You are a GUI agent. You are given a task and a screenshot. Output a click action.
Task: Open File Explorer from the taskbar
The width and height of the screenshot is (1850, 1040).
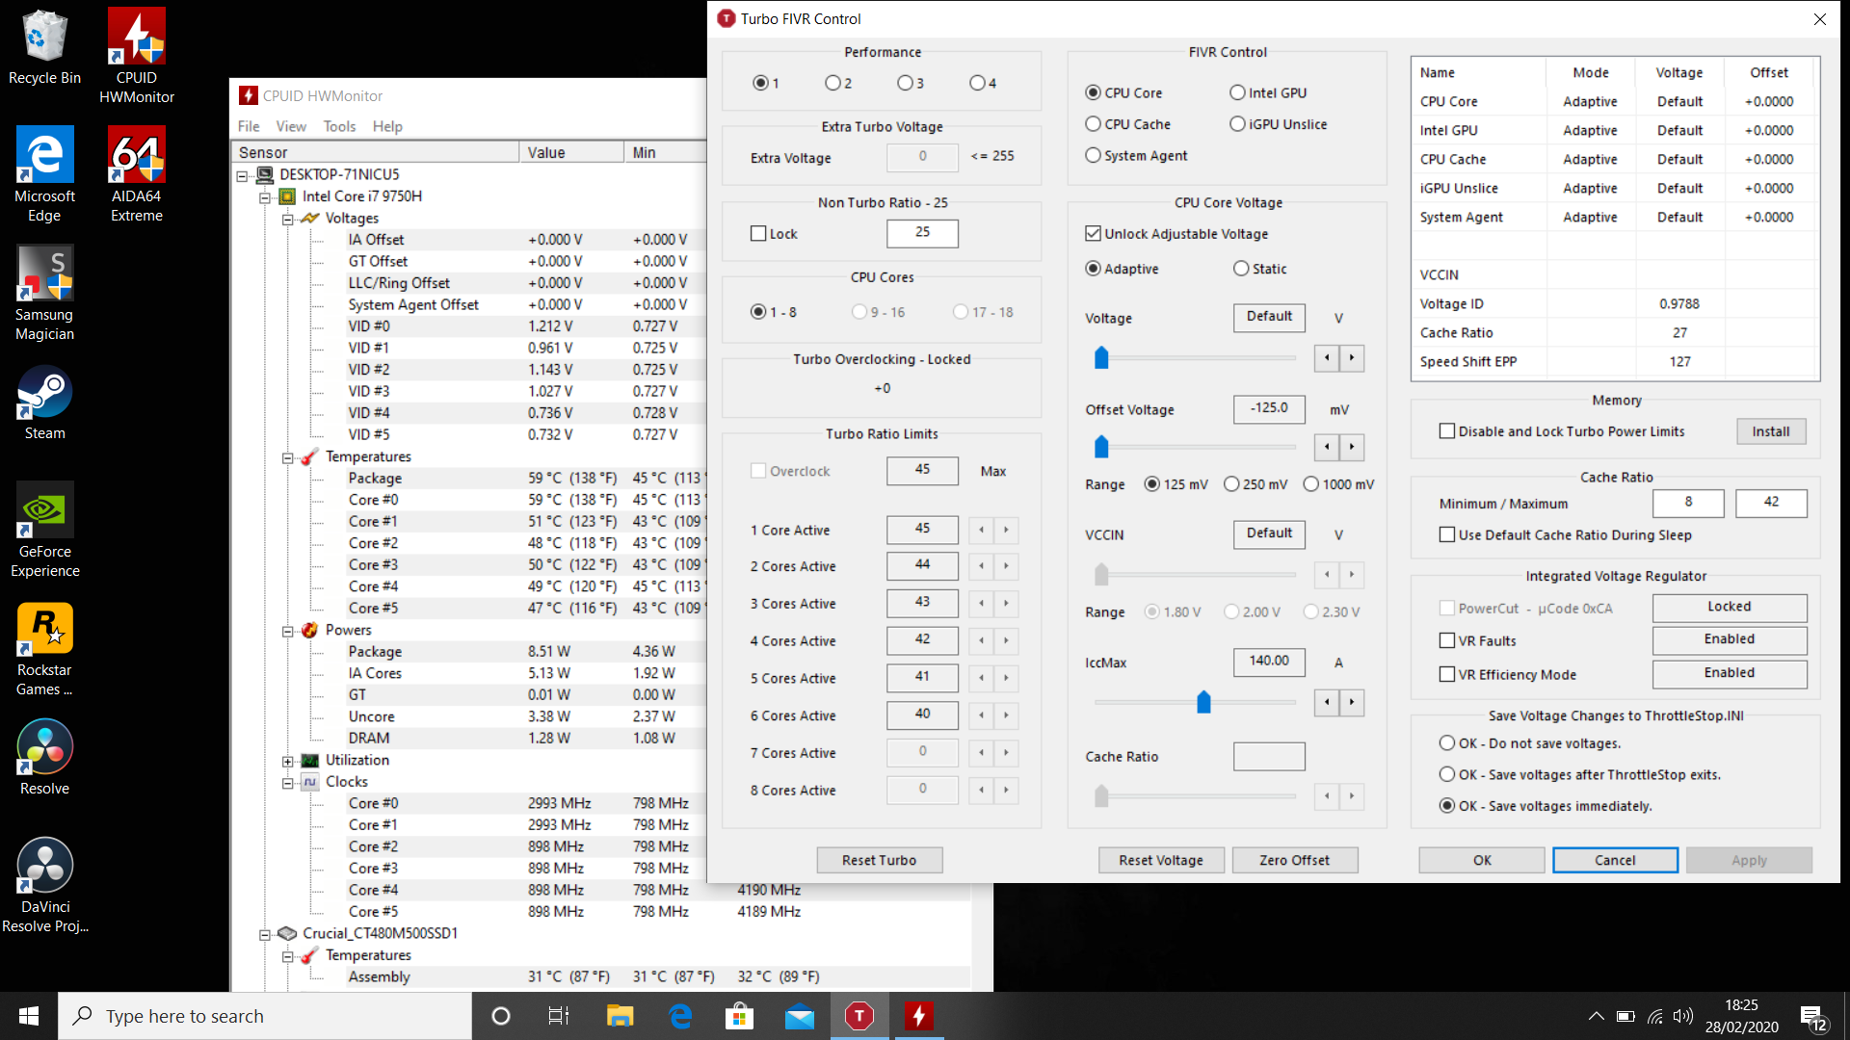tap(620, 1016)
